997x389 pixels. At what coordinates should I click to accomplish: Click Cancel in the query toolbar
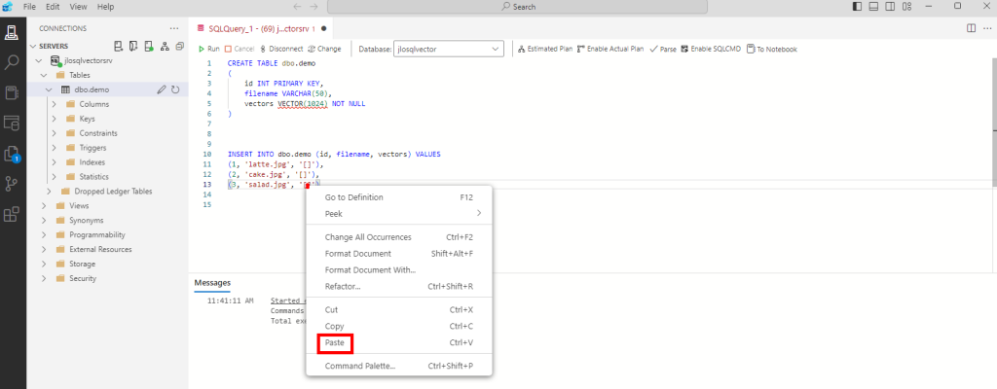240,49
